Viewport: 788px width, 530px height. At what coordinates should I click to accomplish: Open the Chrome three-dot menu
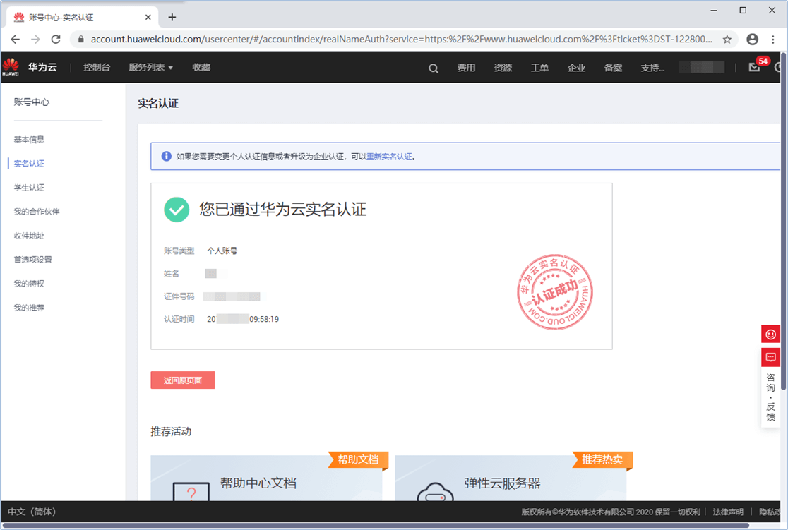pos(773,40)
